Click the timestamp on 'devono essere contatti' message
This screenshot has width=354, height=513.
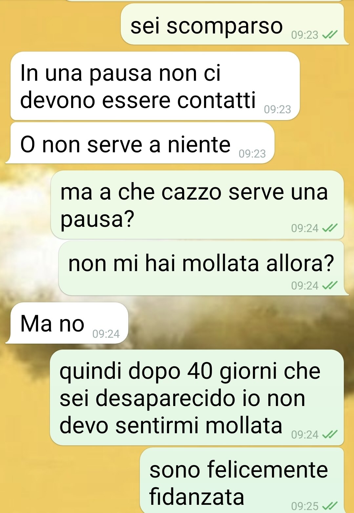(278, 109)
